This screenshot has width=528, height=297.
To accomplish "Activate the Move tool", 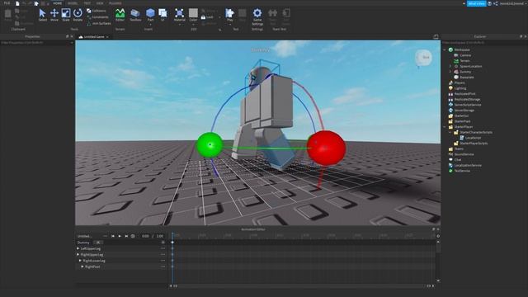I will pyautogui.click(x=54, y=15).
